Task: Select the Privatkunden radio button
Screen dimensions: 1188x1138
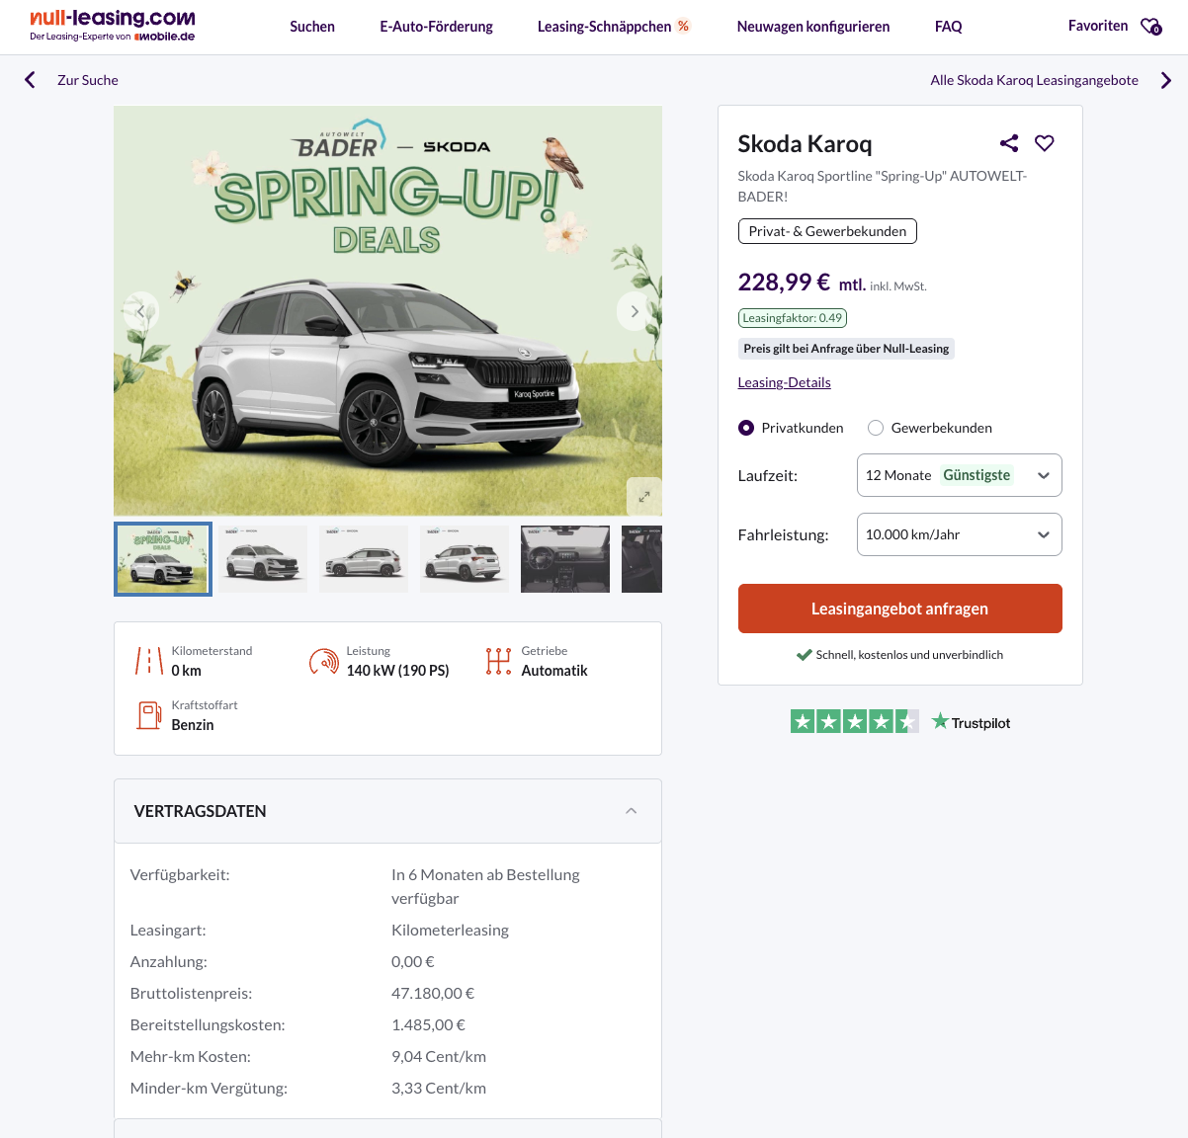Action: (746, 428)
